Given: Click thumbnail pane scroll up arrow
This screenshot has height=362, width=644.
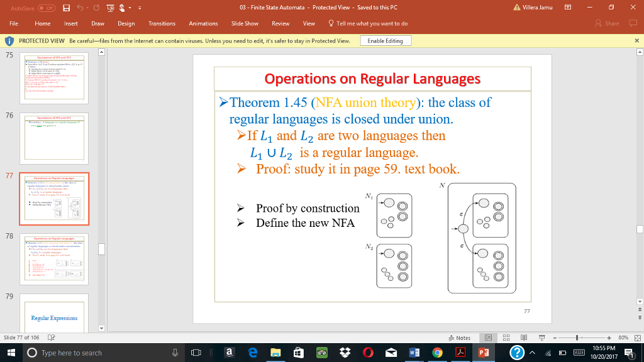Looking at the screenshot, I should tap(101, 52).
